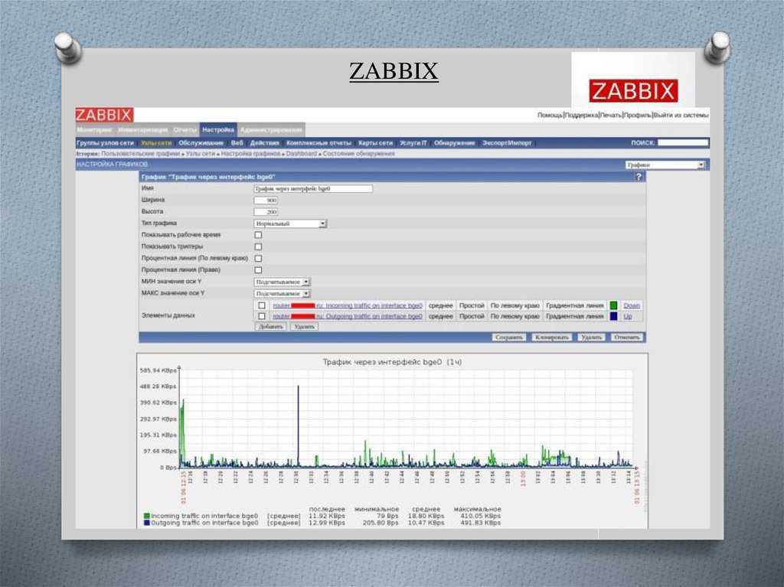Check the Outgoing traffic item row checkbox
The height and width of the screenshot is (587, 784).
coord(262,316)
